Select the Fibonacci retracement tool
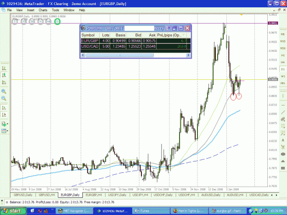Screen dimensions: 287x215 click(283, 126)
